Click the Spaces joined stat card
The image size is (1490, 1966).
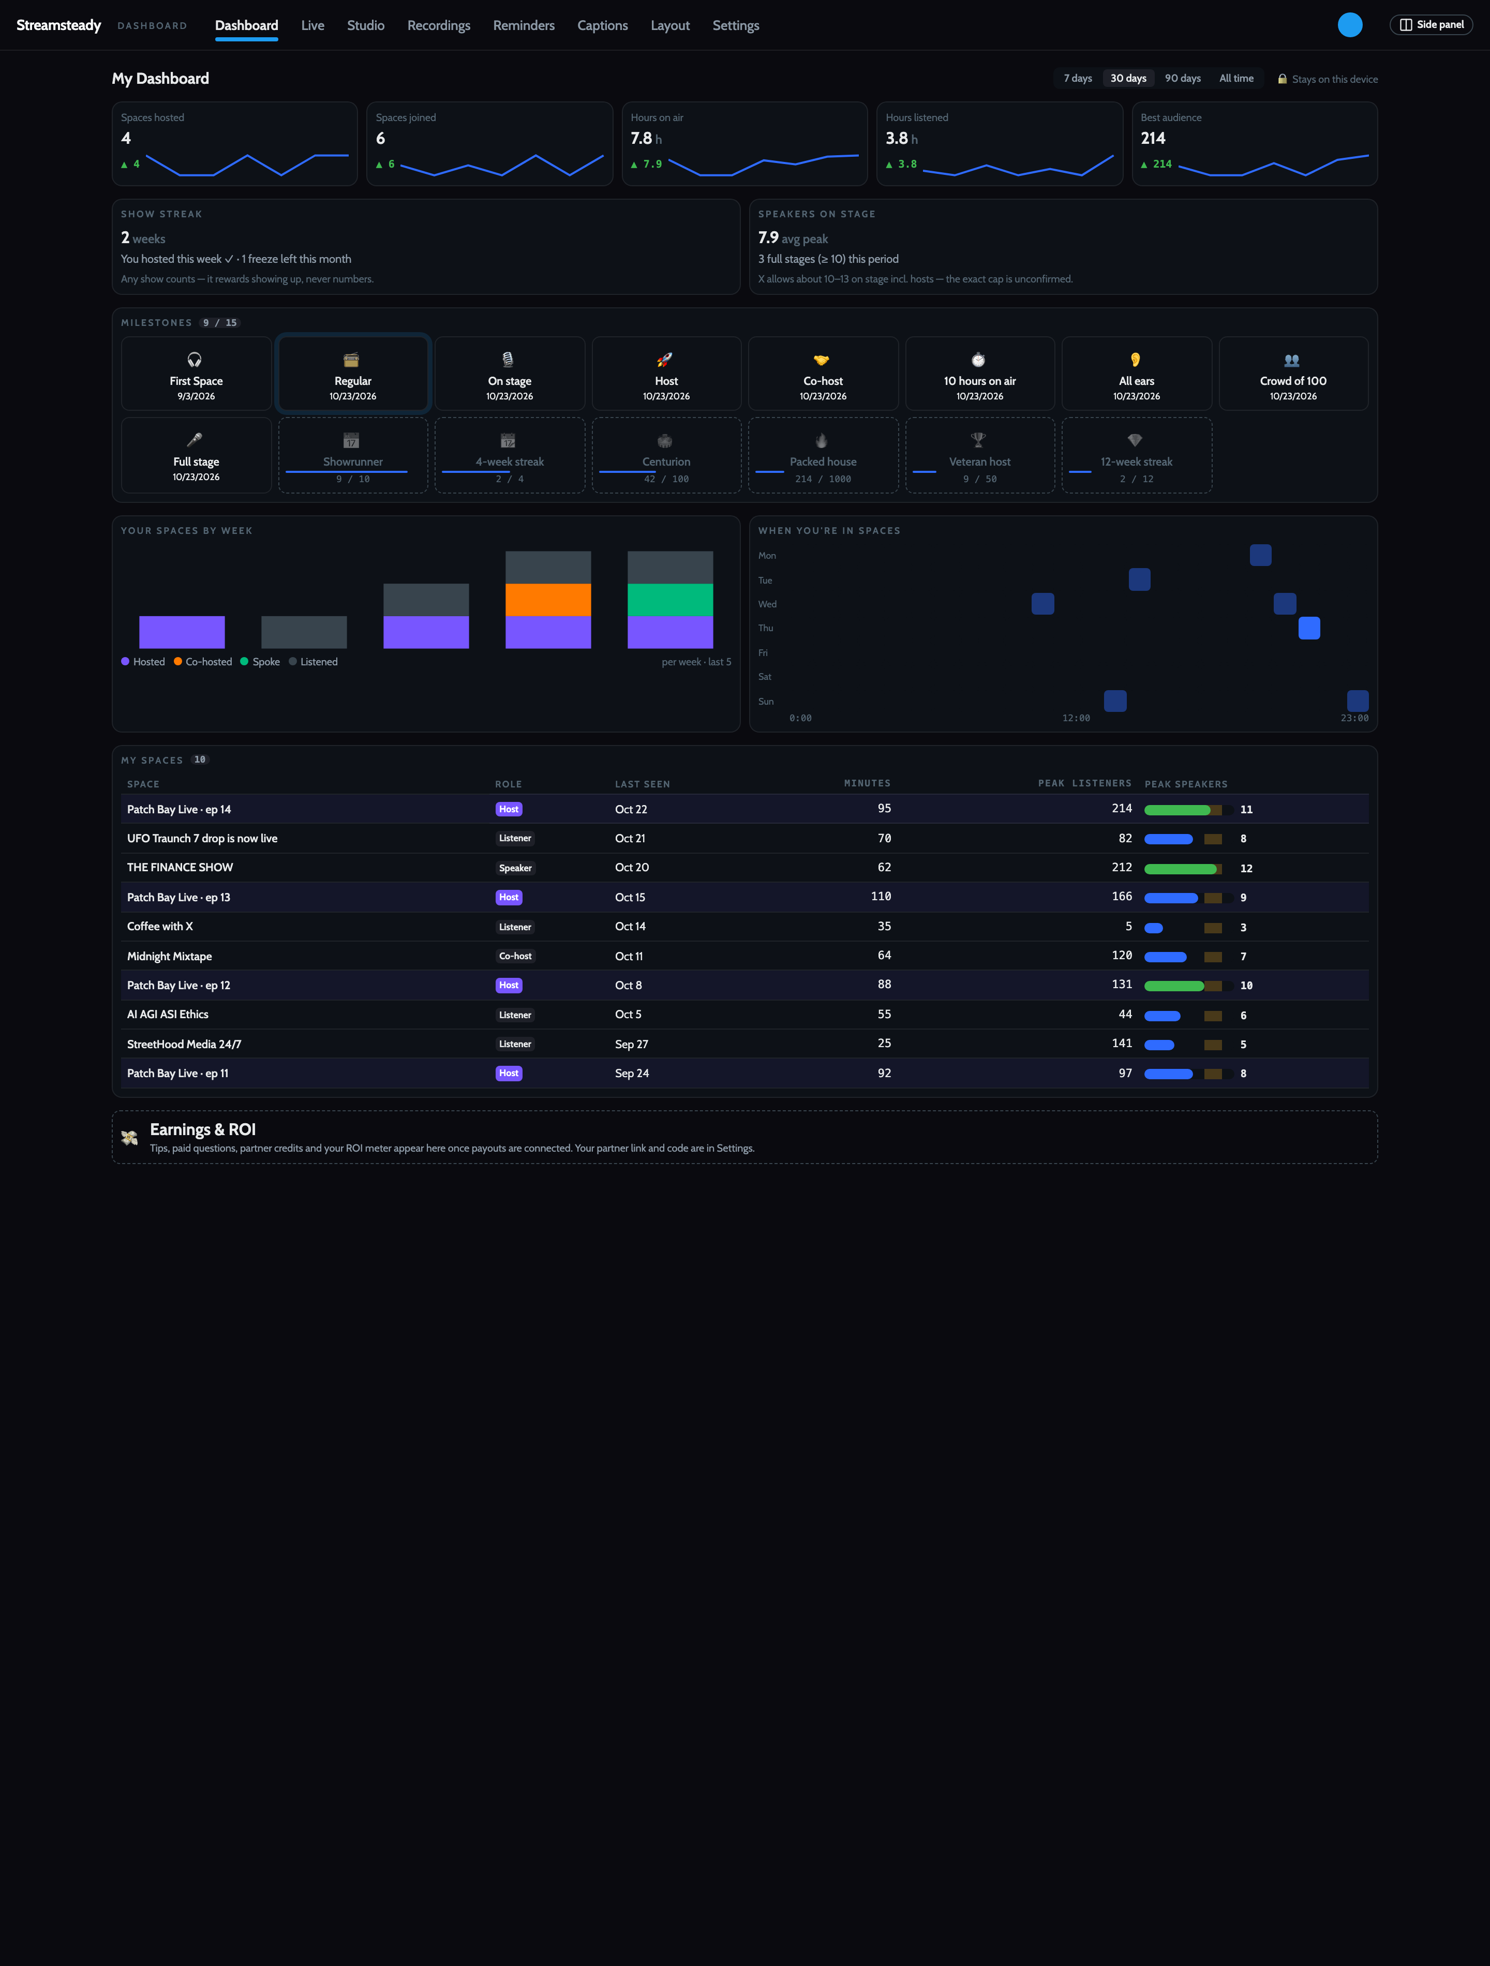tap(490, 144)
